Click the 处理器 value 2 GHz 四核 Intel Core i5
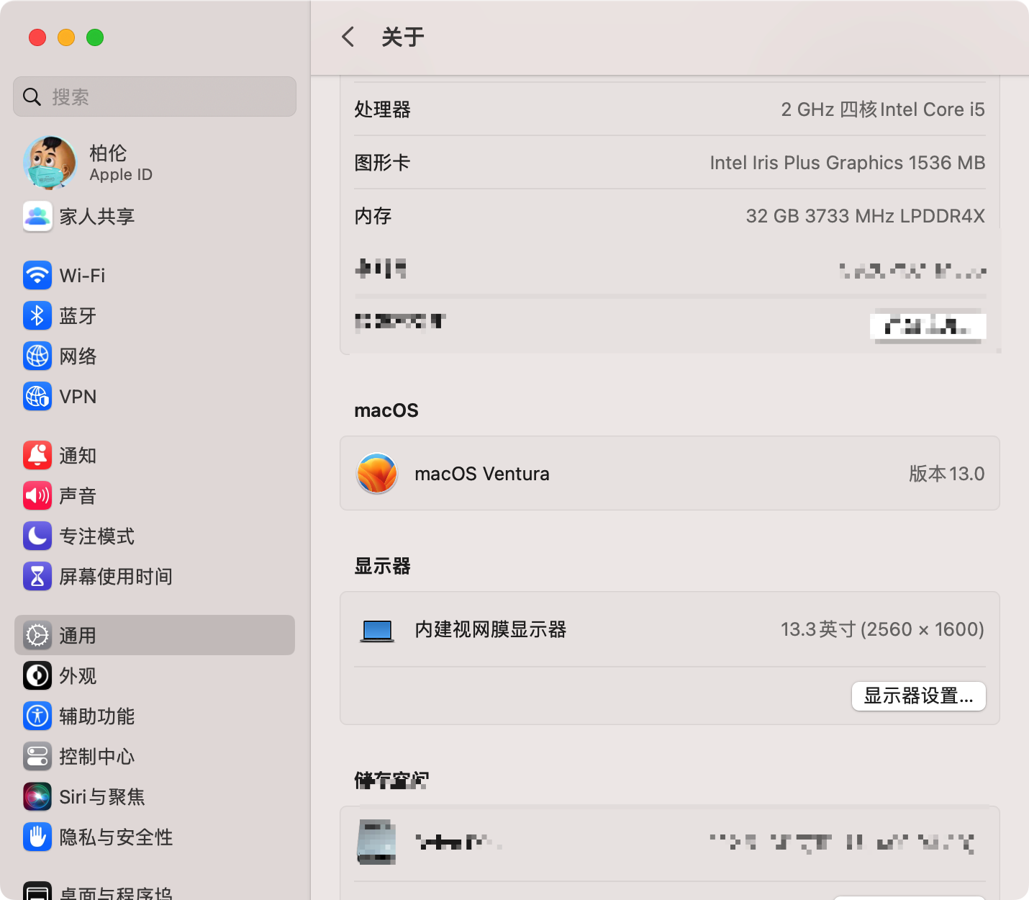This screenshot has height=900, width=1029. click(883, 109)
